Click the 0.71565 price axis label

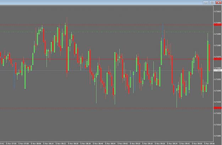218,68
